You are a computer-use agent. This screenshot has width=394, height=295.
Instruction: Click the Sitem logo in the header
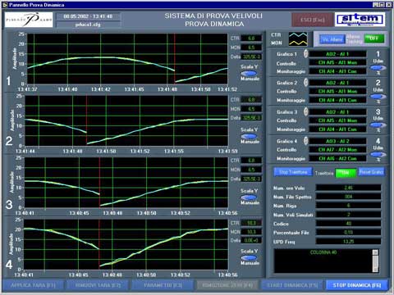pos(360,20)
